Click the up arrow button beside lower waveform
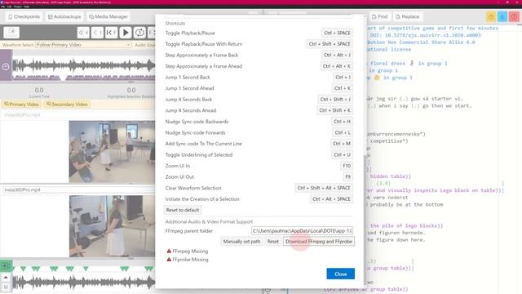The height and width of the screenshot is (294, 522). (6, 278)
